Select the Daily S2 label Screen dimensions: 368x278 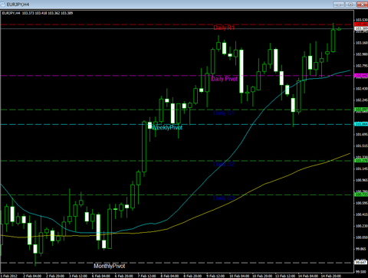224,164
